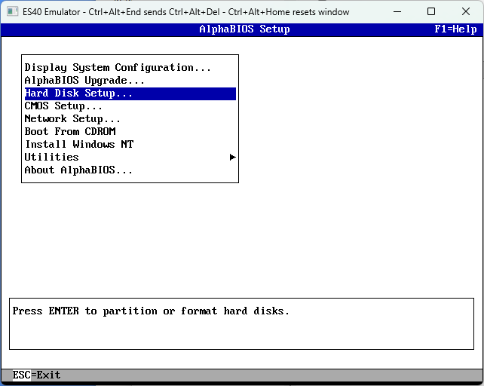Open the highlighted Hard Disk Setup entry
The image size is (484, 386).
point(130,93)
